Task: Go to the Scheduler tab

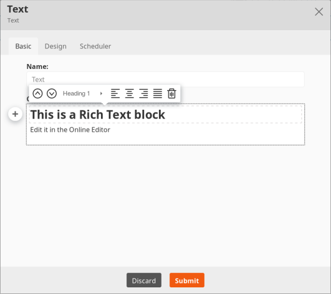Action: [x=95, y=46]
